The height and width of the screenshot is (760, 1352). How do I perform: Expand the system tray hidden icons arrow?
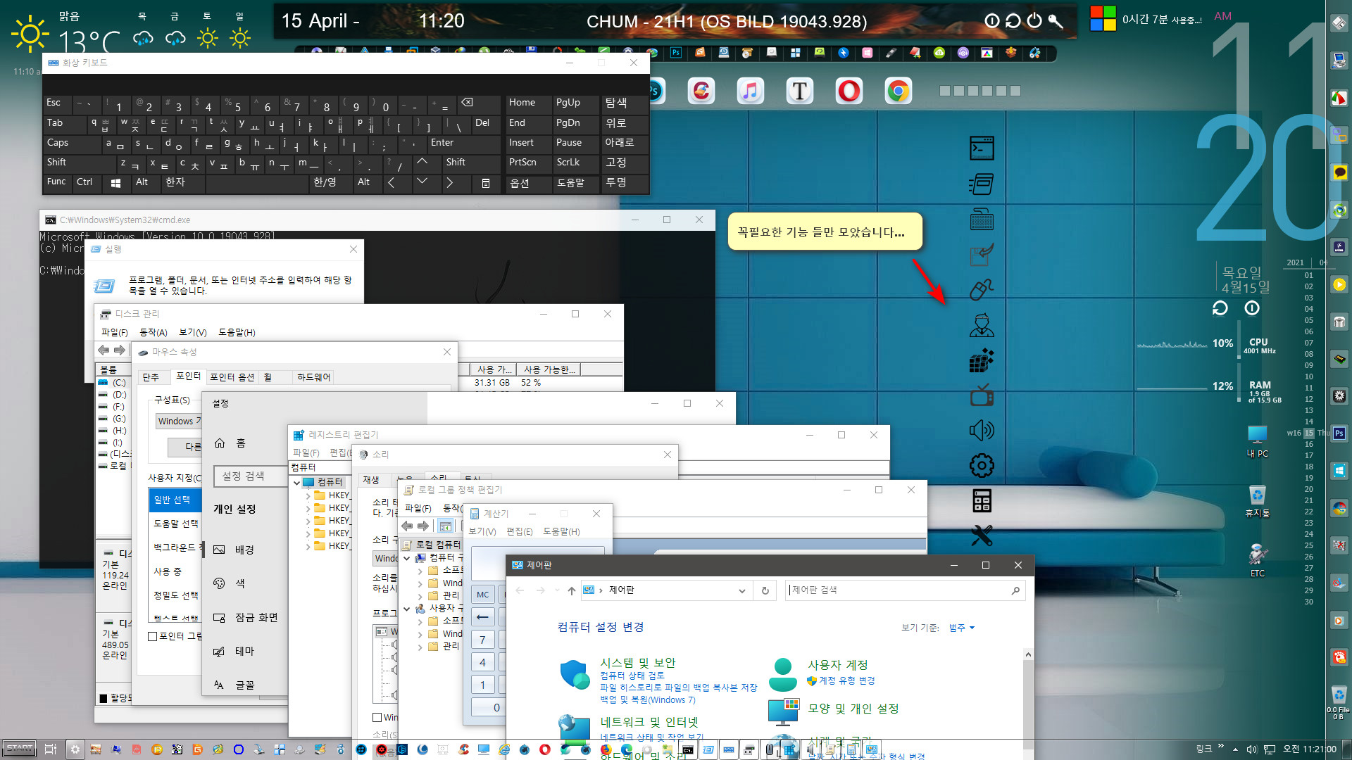[x=1235, y=749]
